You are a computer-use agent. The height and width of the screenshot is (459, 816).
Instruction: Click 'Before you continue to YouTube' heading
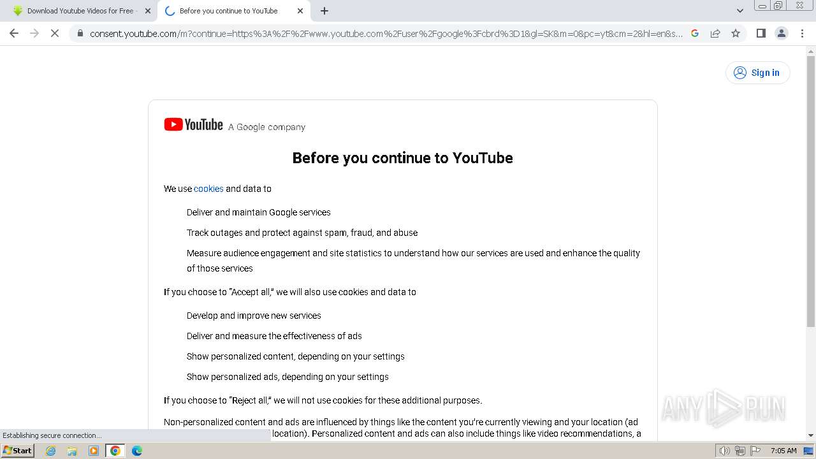(x=402, y=158)
